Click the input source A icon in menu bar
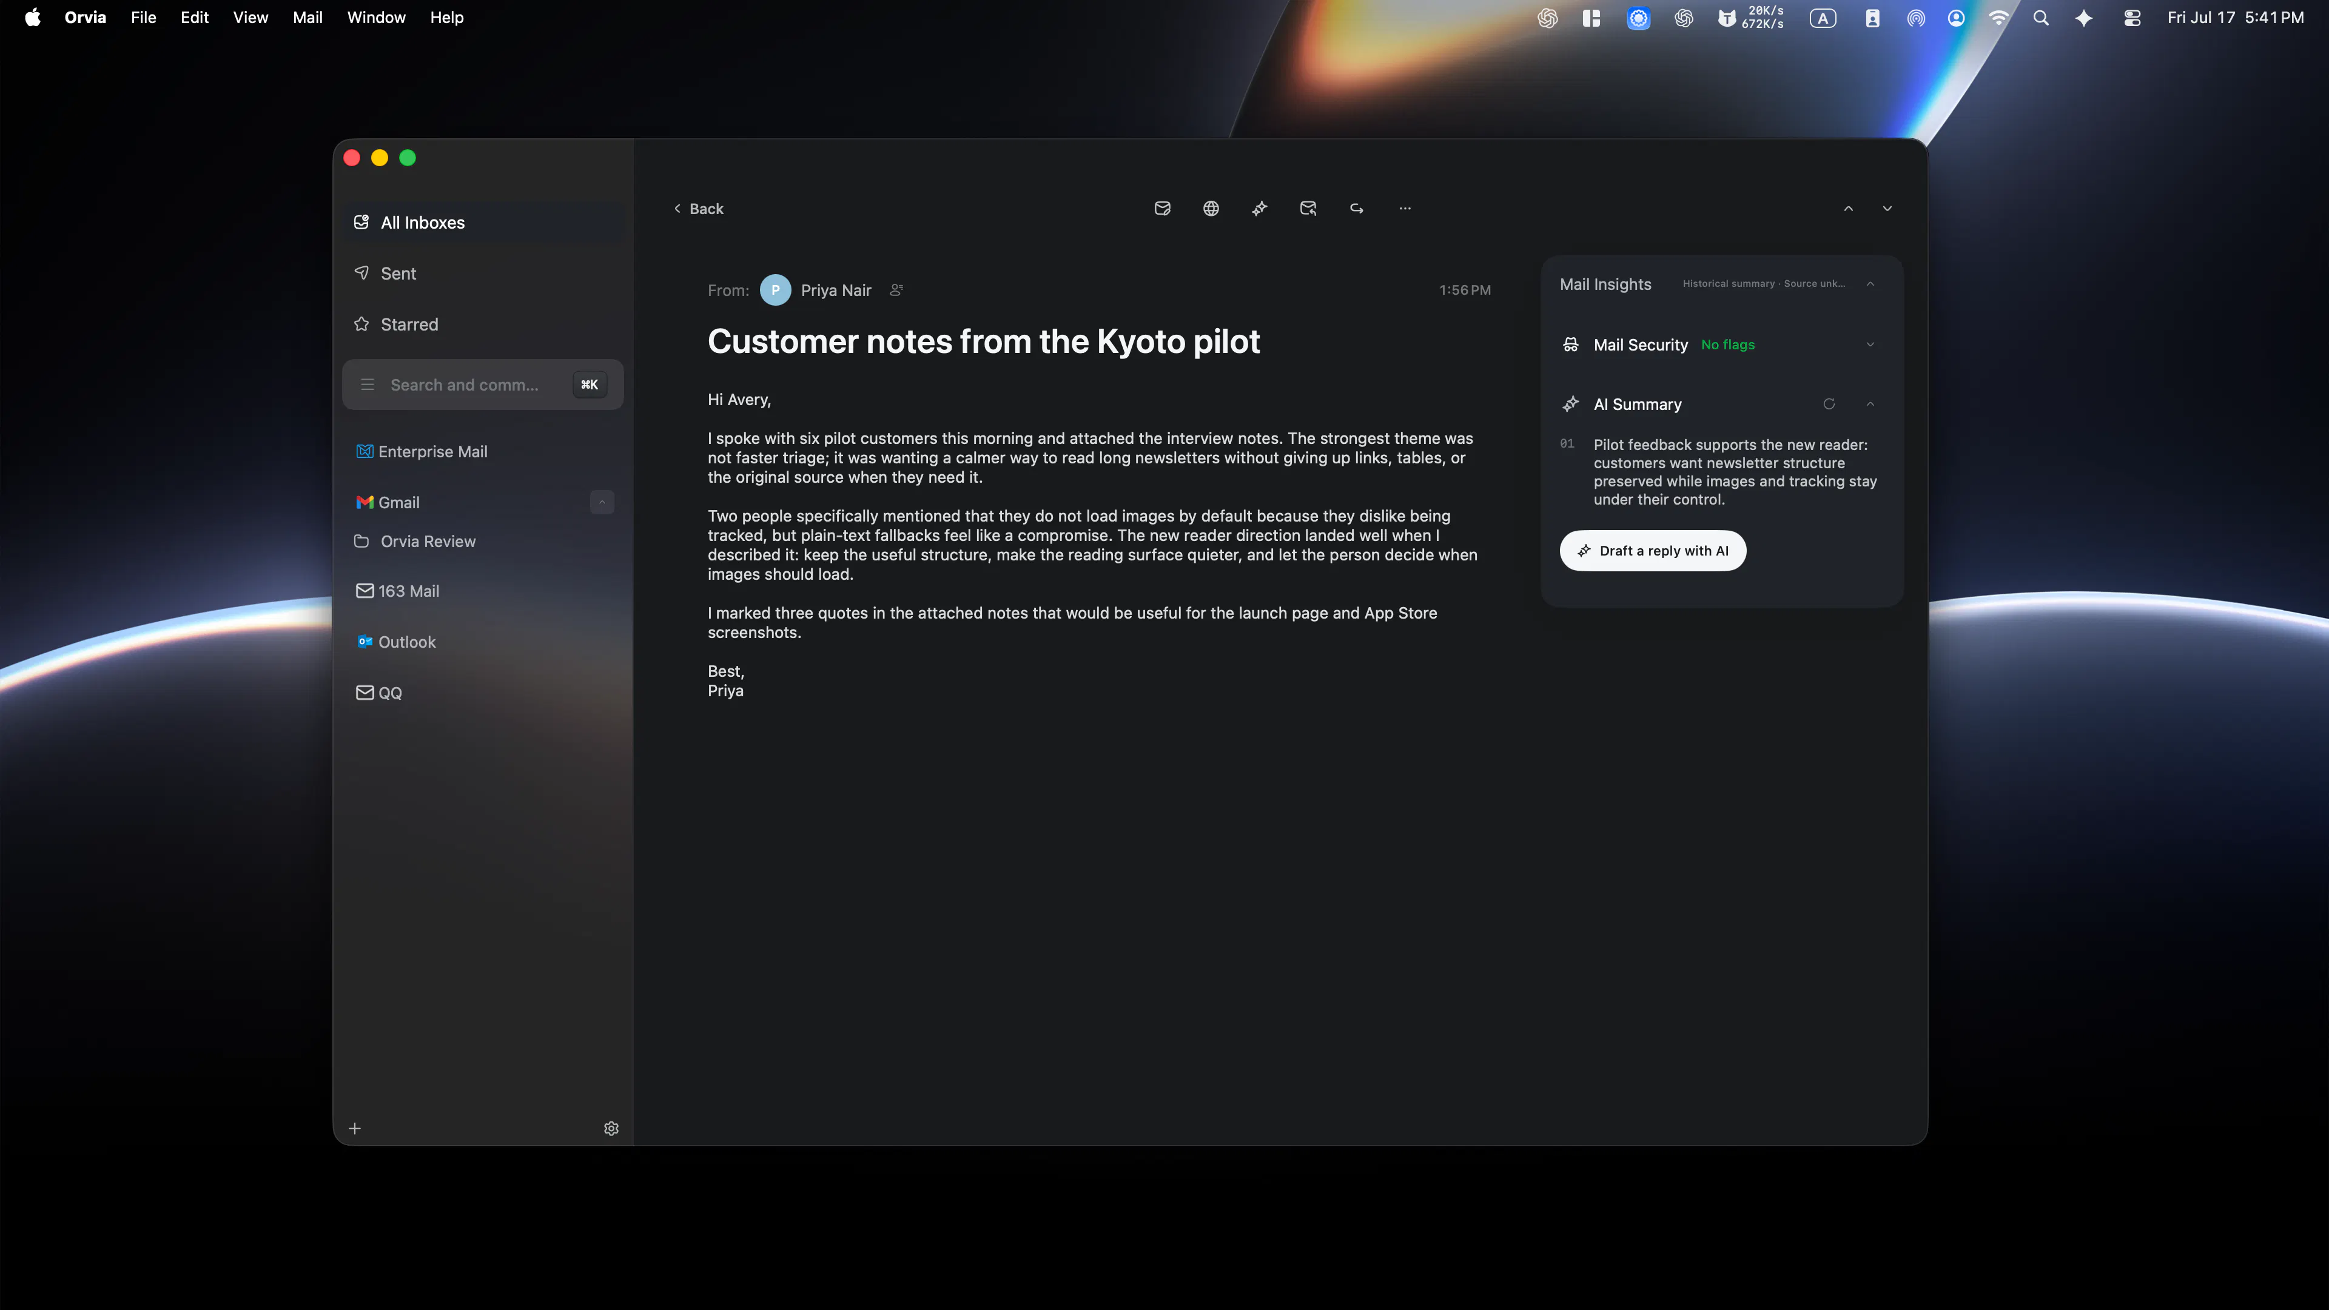 coord(1823,18)
